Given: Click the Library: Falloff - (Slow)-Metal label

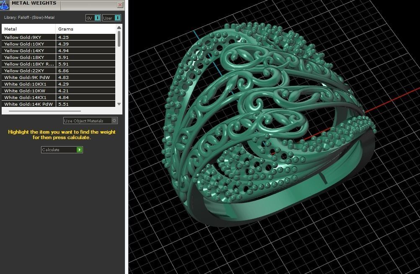Looking at the screenshot, I should [x=29, y=18].
